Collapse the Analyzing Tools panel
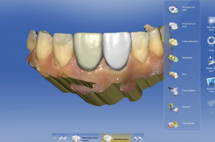Image resolution: width=215 pixels, height=142 pixels. [x=211, y=85]
